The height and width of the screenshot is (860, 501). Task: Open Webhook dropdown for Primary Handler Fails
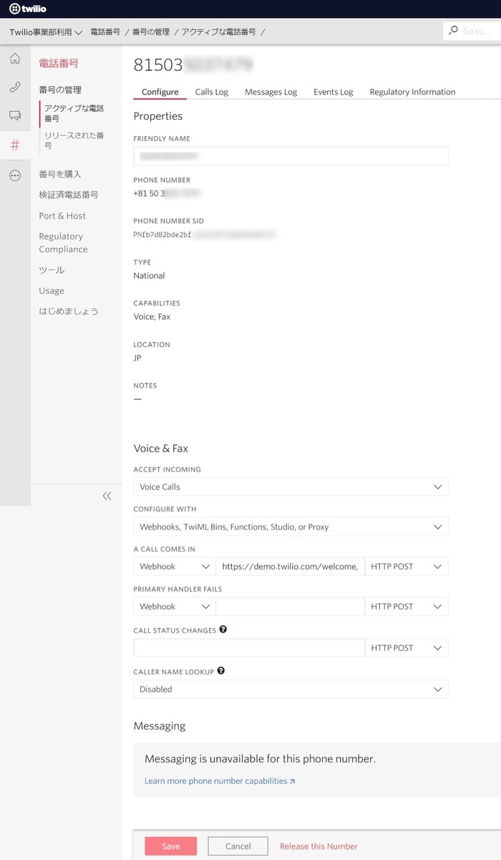(x=174, y=606)
